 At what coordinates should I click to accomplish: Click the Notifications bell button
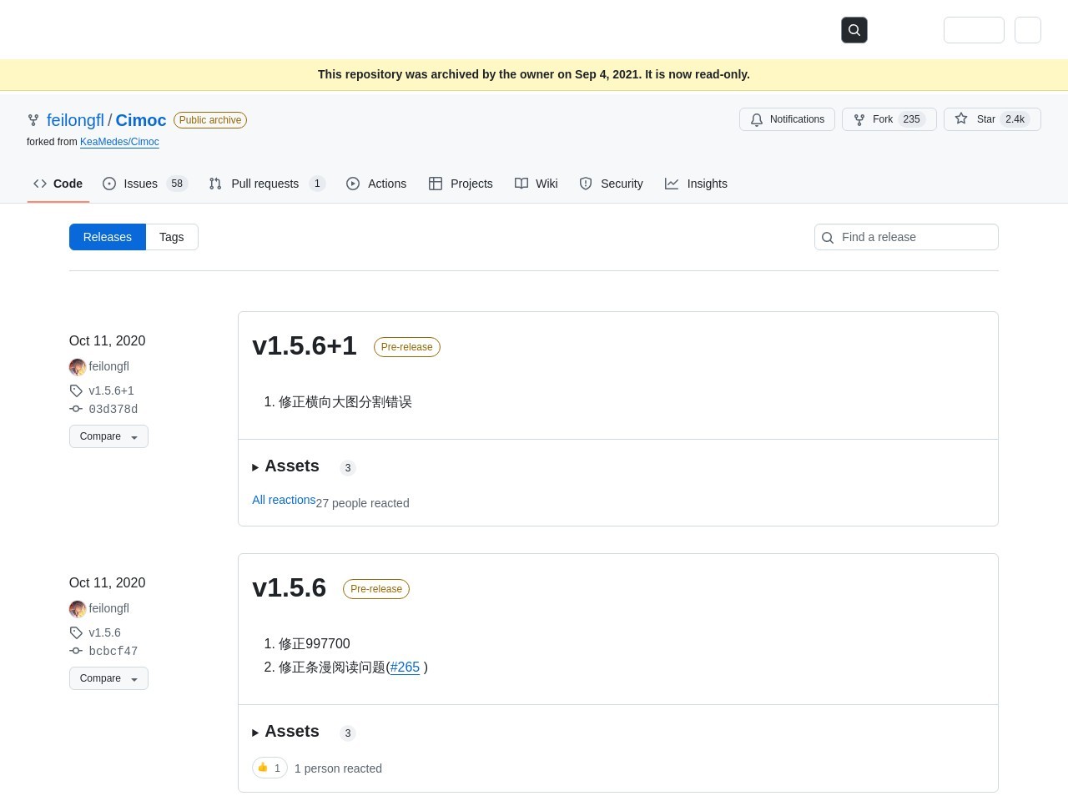(787, 119)
